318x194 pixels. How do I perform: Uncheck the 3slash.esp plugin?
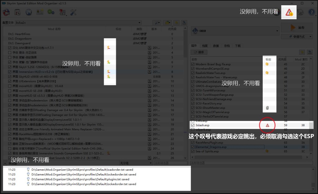[193, 125]
